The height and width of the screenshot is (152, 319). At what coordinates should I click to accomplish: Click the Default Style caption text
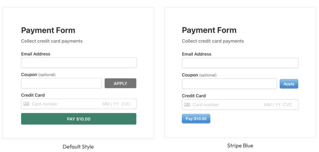coord(78,146)
